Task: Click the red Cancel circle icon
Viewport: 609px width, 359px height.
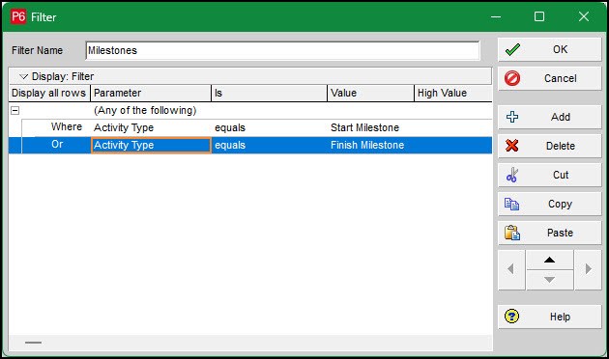Action: tap(512, 78)
